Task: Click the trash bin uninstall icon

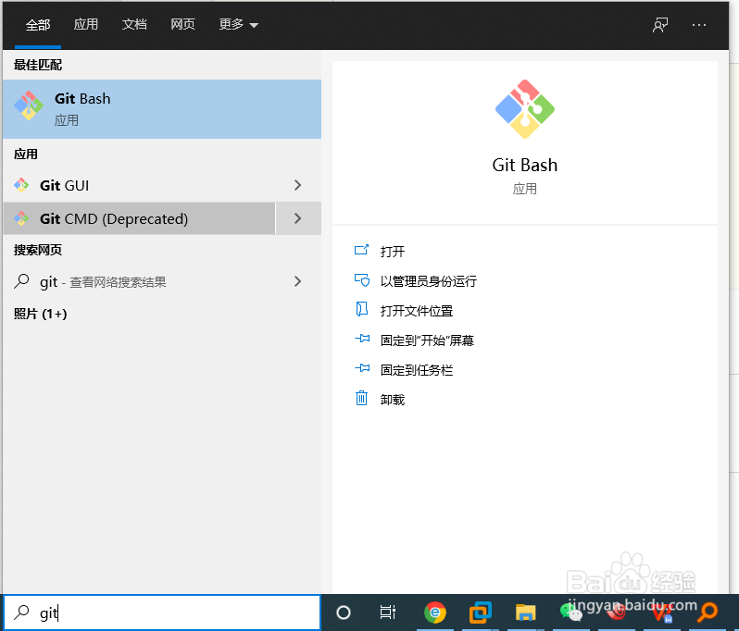Action: click(361, 399)
